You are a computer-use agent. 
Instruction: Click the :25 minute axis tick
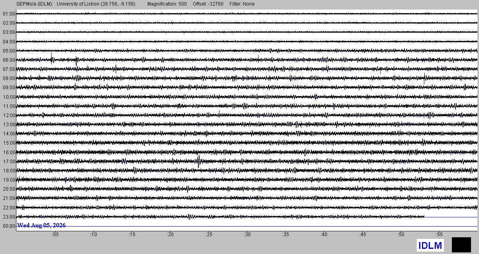click(209, 234)
